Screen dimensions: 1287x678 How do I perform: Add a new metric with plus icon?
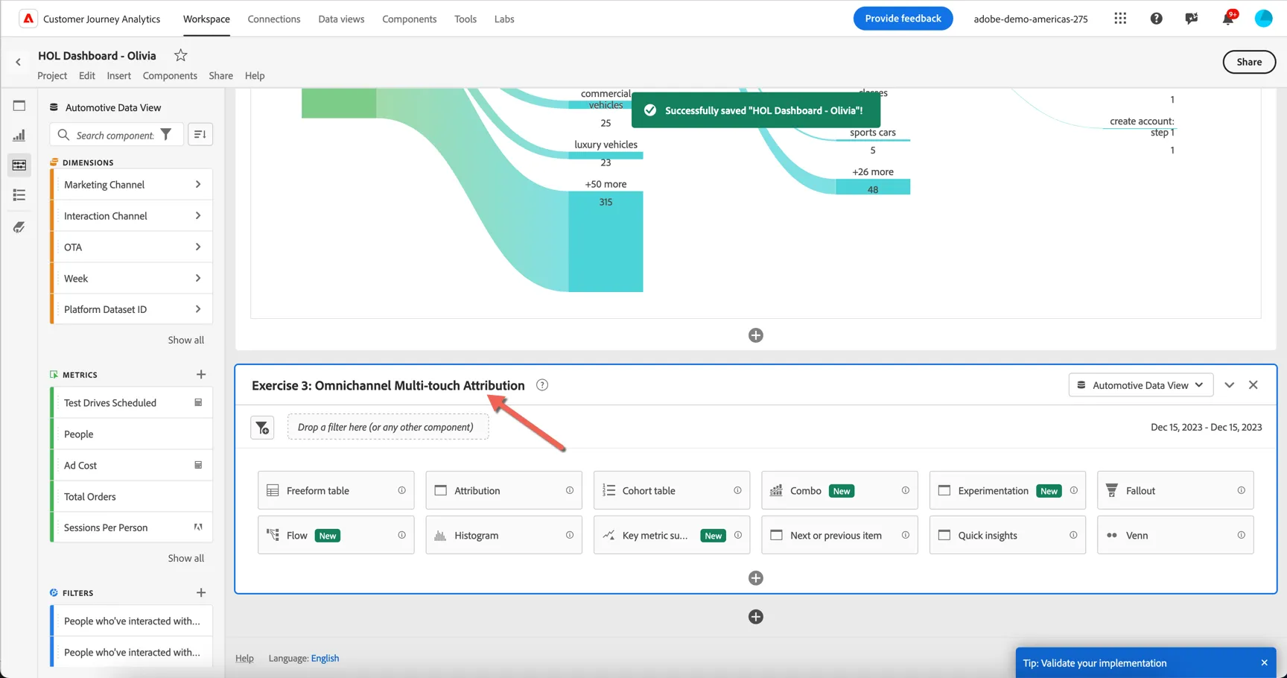tap(201, 375)
